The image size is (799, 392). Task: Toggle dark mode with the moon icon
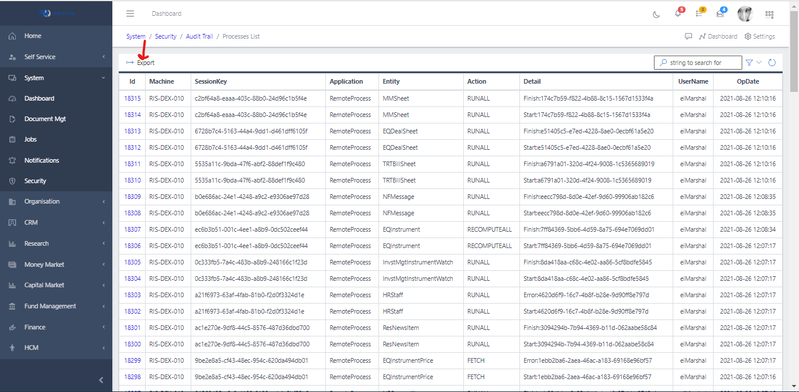pos(656,14)
